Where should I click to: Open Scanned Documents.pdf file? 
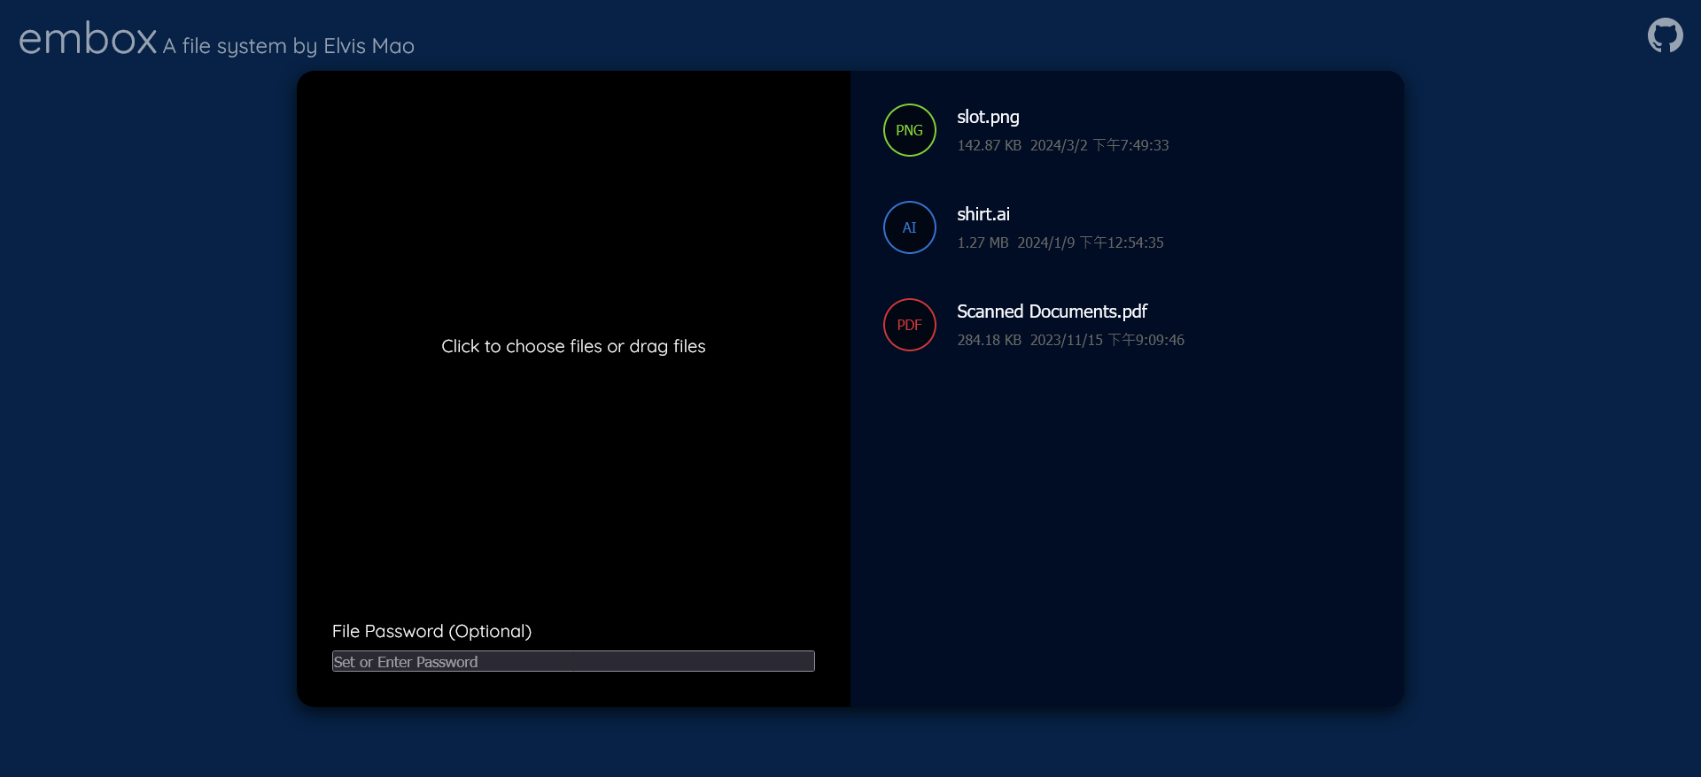click(x=1052, y=312)
